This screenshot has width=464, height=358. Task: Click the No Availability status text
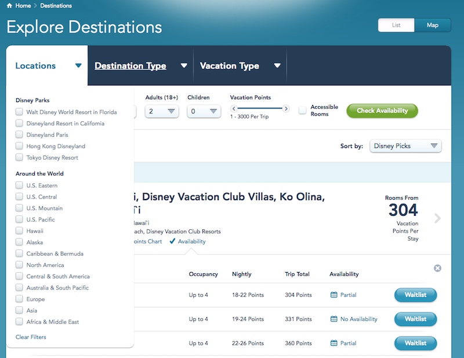point(358,319)
